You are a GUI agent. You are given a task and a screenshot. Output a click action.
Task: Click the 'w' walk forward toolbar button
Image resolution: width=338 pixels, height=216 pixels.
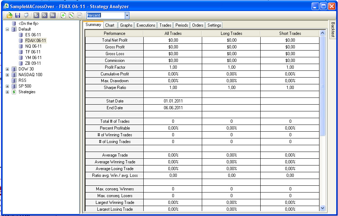[x=53, y=15]
